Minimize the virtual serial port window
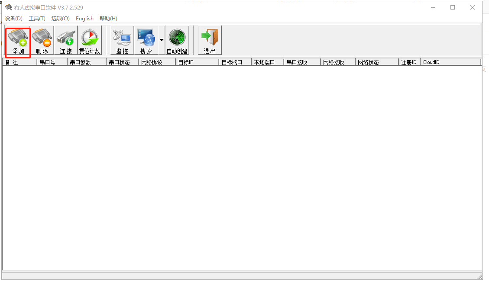The image size is (489, 282). (433, 7)
